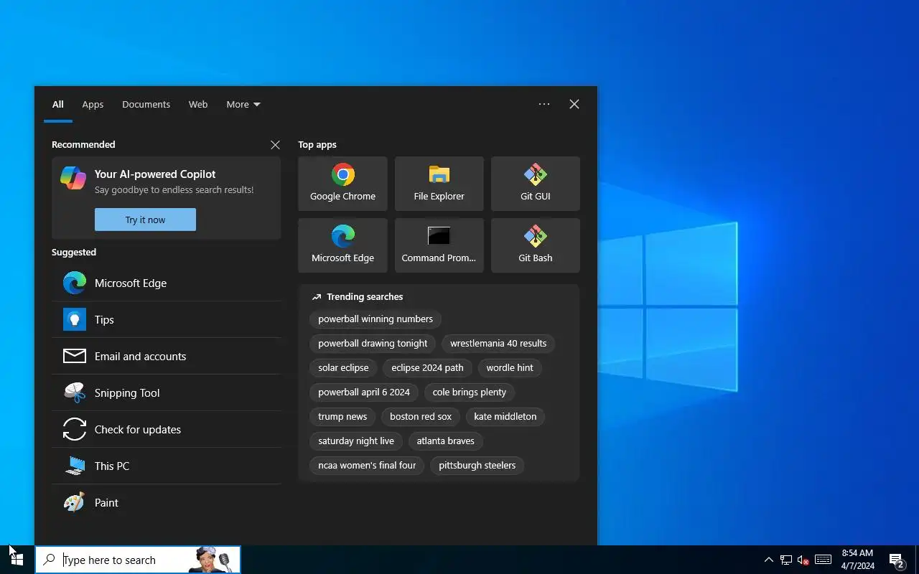Expand the More filter dropdown
Image resolution: width=919 pixels, height=574 pixels.
pos(243,104)
